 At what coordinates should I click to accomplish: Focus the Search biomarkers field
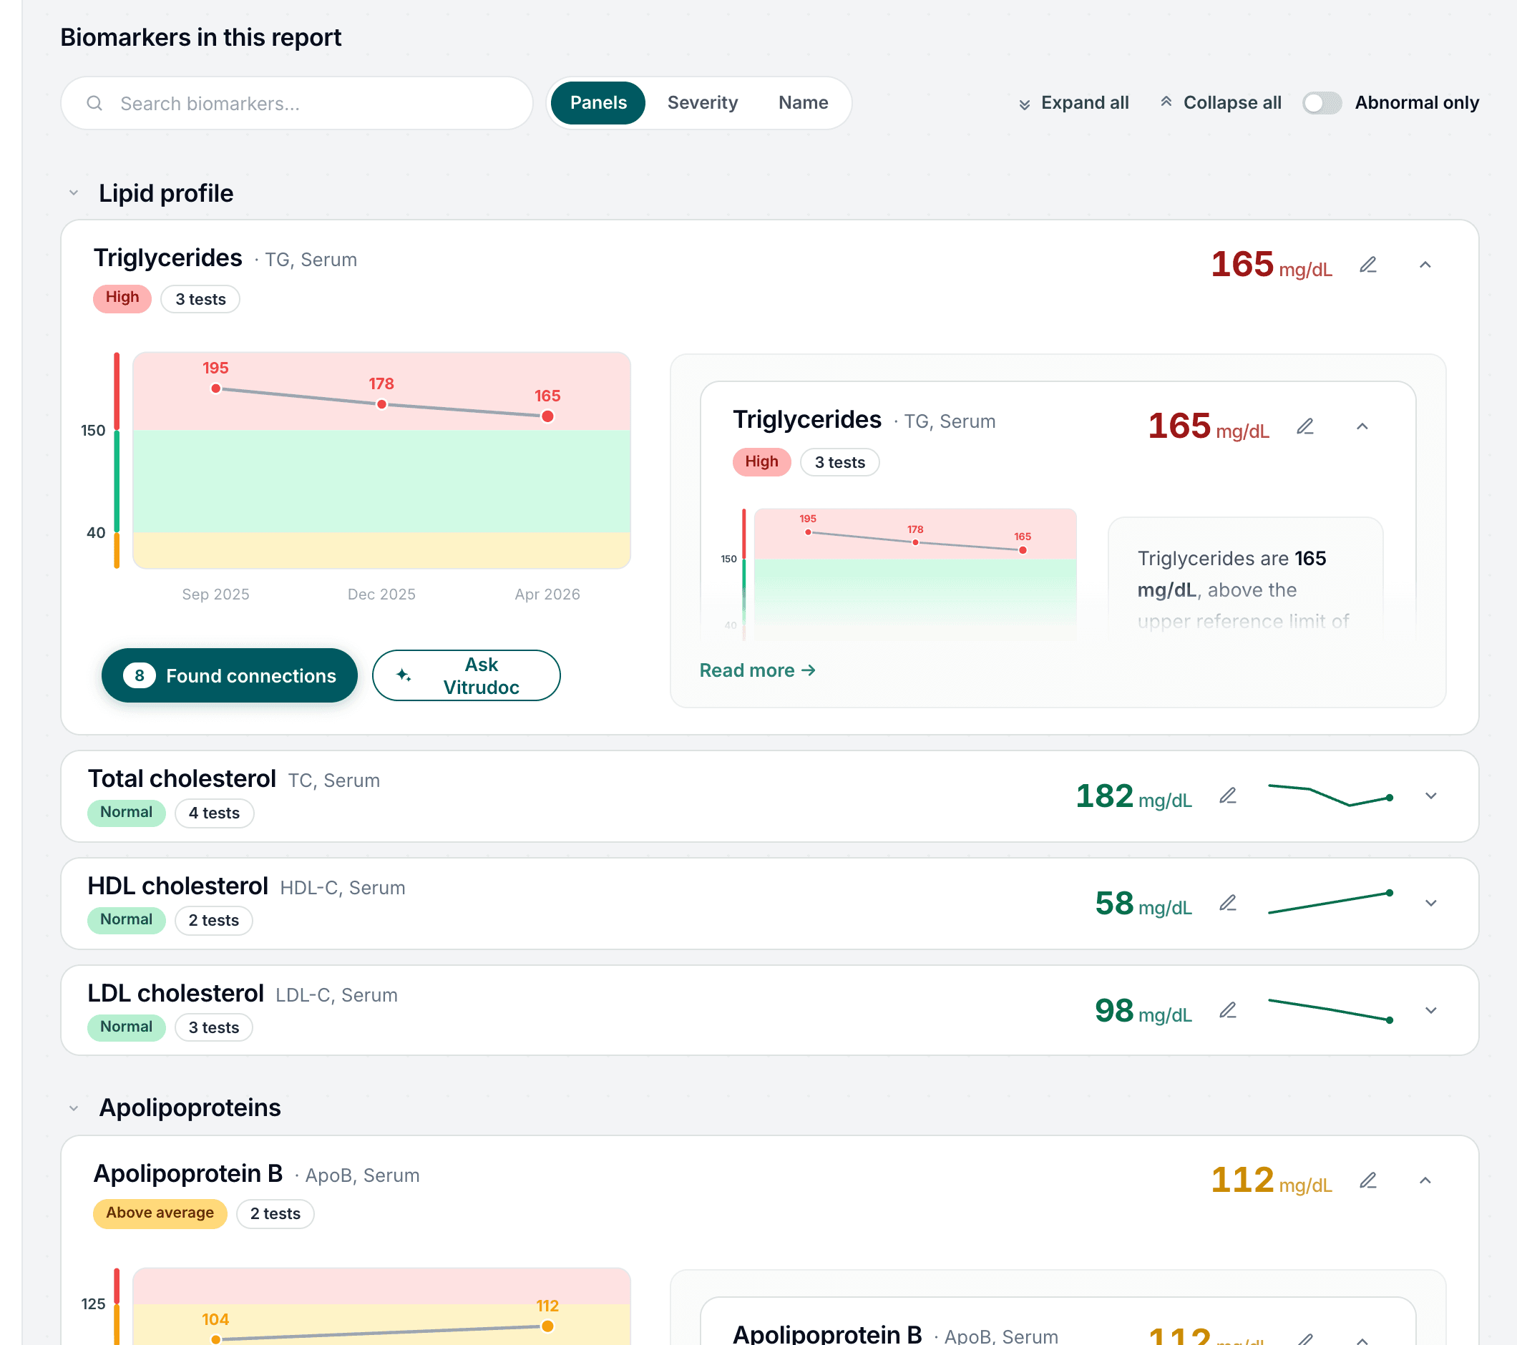click(297, 103)
